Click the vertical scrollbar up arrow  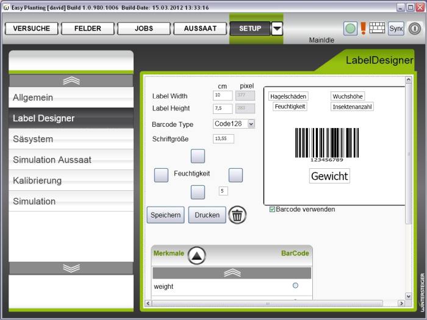[409, 80]
